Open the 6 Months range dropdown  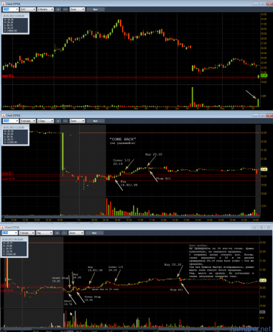click(45, 9)
